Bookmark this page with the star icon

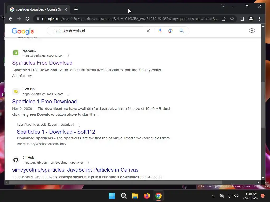tap(232, 19)
